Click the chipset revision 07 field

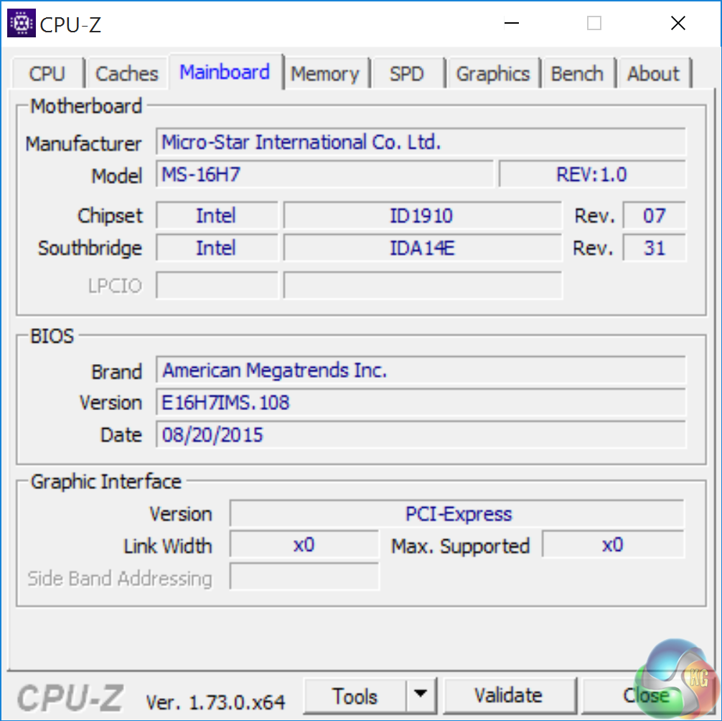coord(655,215)
